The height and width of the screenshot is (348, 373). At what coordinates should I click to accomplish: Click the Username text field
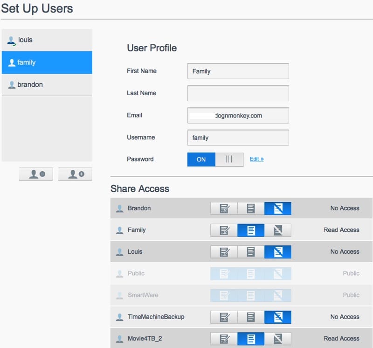coord(238,138)
